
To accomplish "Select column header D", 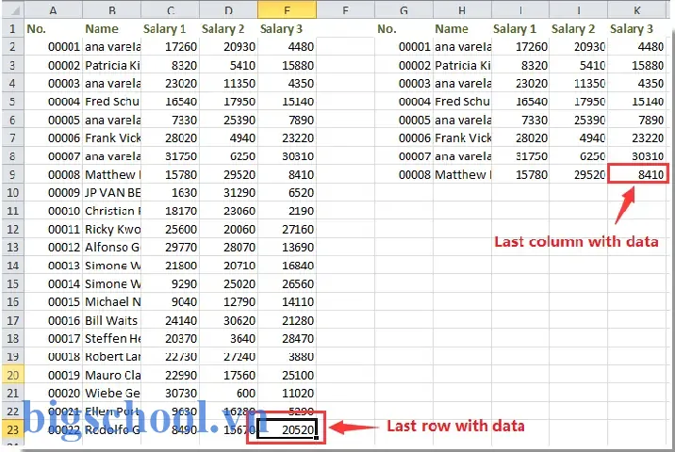I will (228, 9).
